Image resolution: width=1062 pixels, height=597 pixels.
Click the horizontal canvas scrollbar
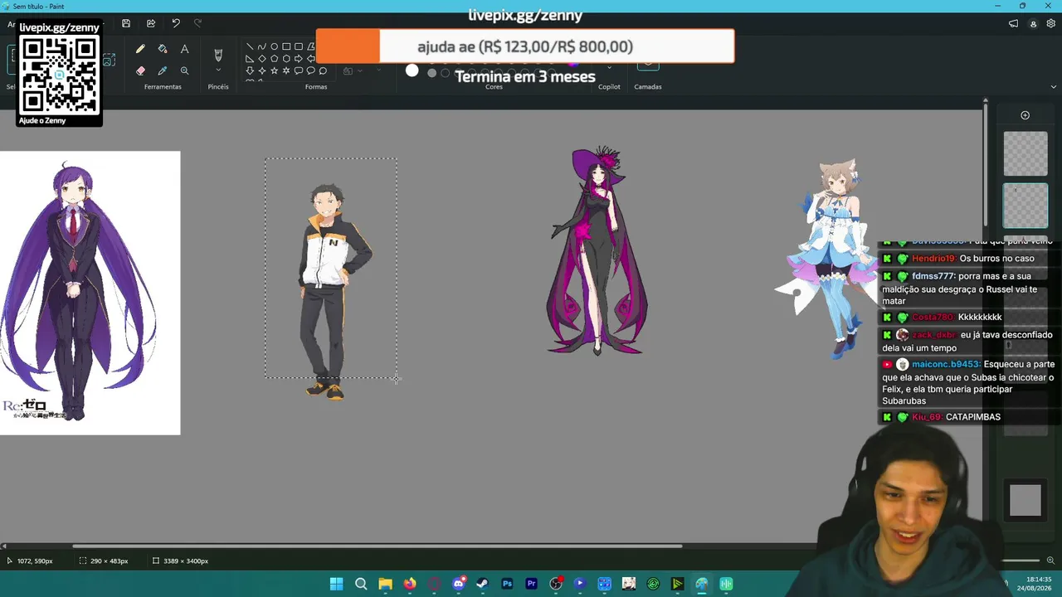click(x=378, y=546)
